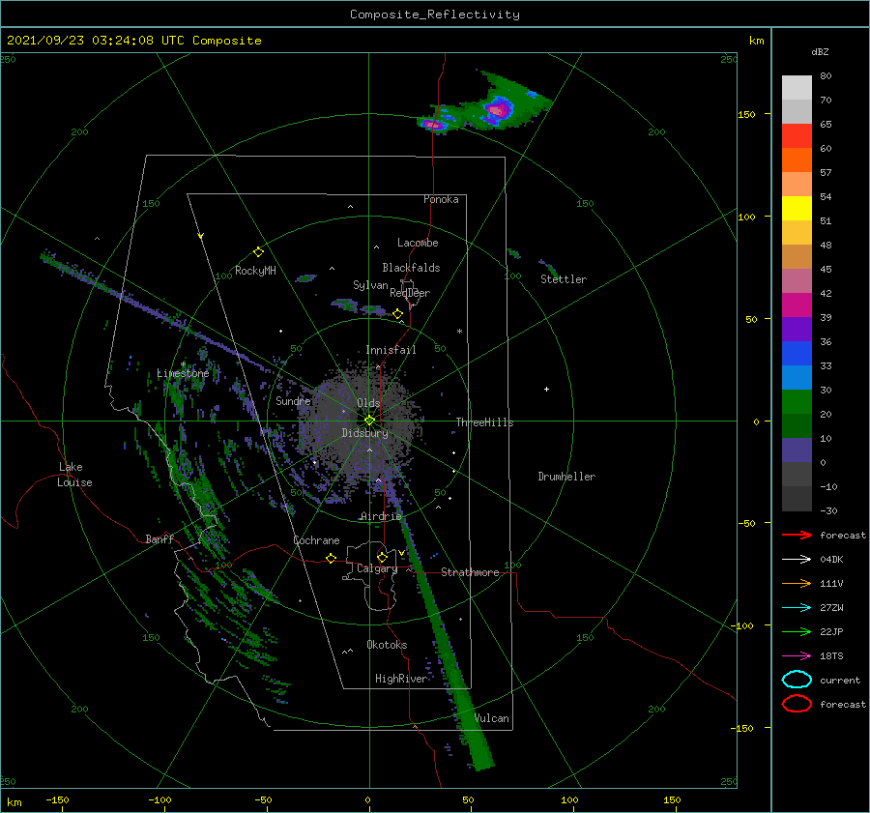The width and height of the screenshot is (870, 813).
Task: Click the white asterisk marker above Limestone
Action: 183,364
